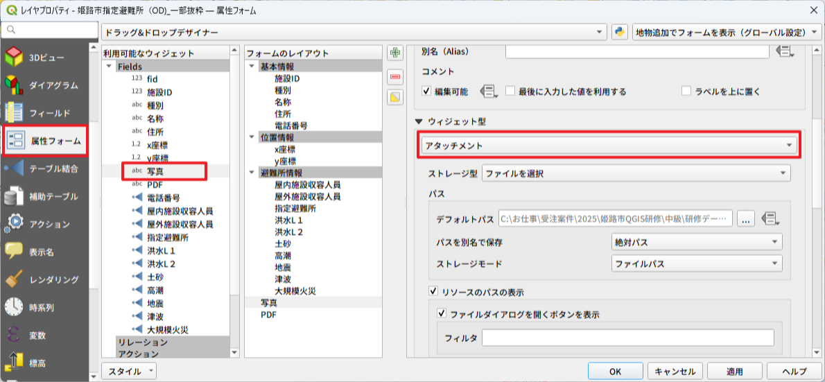Click the green add tab/group icon
The width and height of the screenshot is (825, 382).
coord(395,53)
